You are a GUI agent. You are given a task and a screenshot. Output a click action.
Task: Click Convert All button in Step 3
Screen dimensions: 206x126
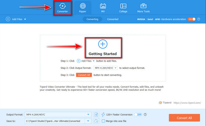point(84,75)
